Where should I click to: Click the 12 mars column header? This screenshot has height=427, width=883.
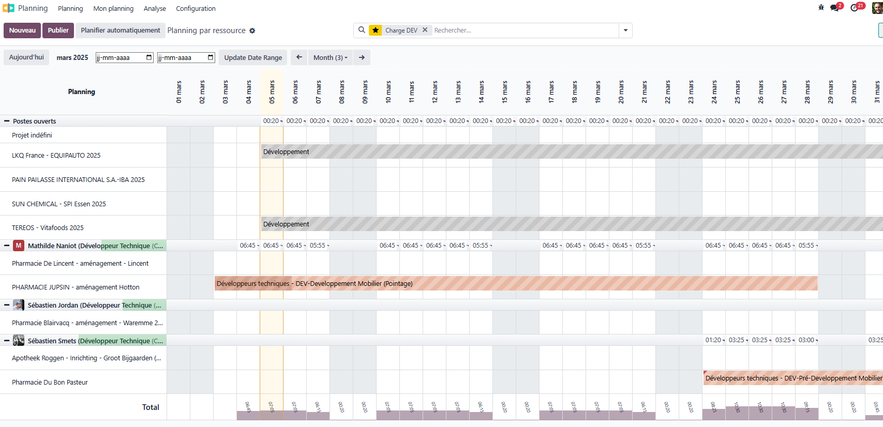pos(435,92)
